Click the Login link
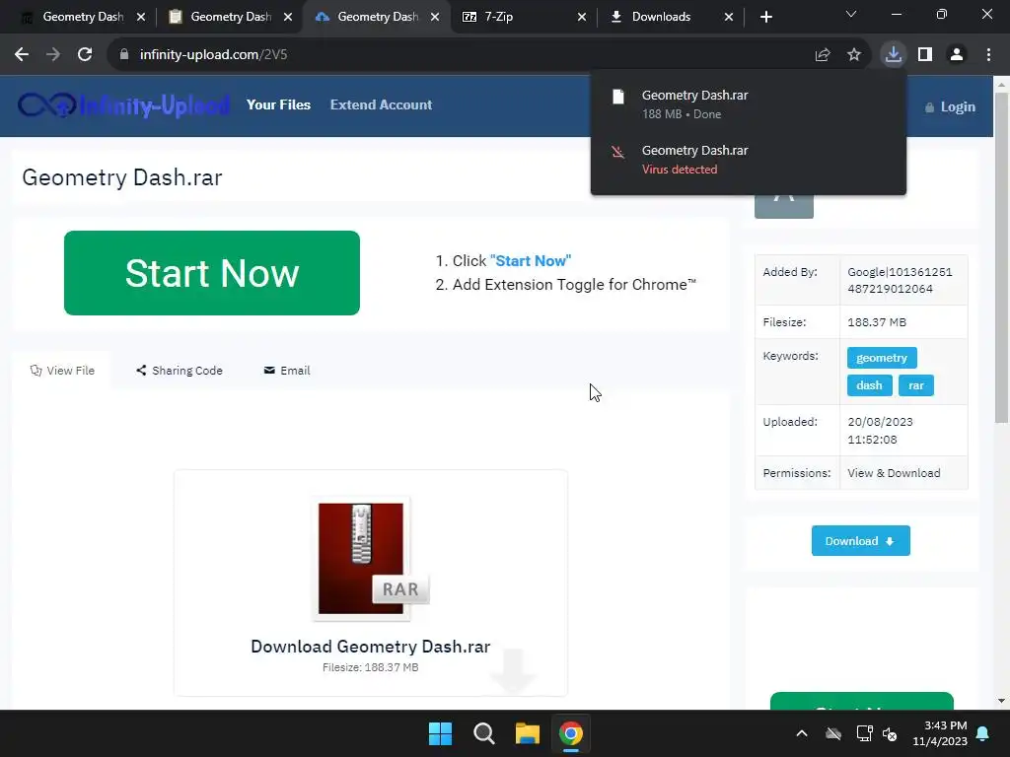Screen dimensions: 1010x757 click(950, 106)
